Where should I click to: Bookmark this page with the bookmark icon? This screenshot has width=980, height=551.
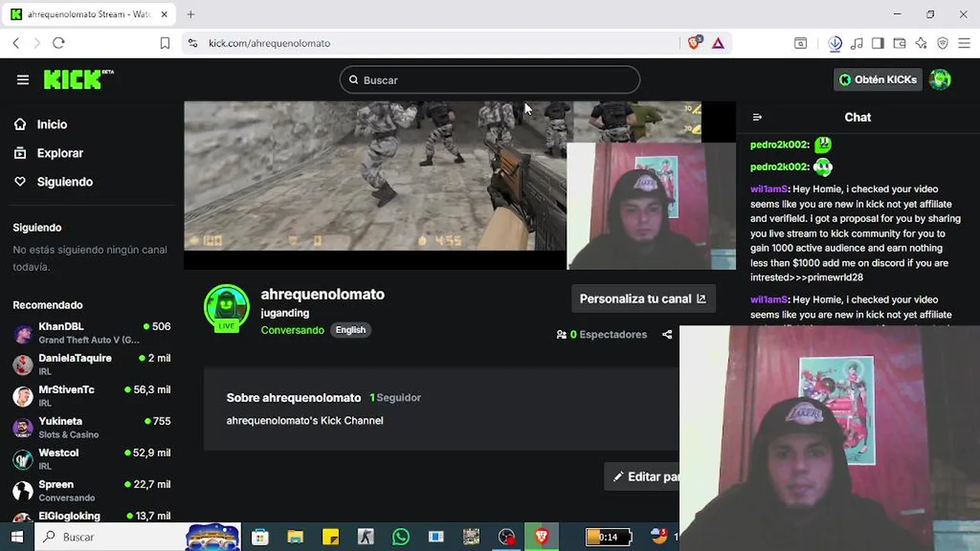(165, 43)
